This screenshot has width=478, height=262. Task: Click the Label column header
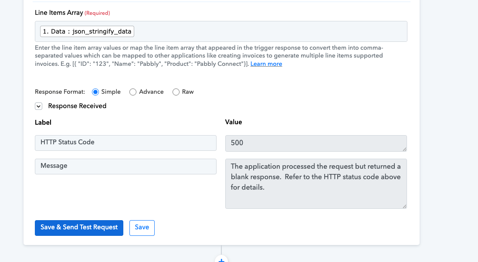[x=43, y=122]
